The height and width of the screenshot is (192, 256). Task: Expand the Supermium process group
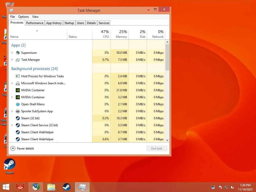coord(12,53)
